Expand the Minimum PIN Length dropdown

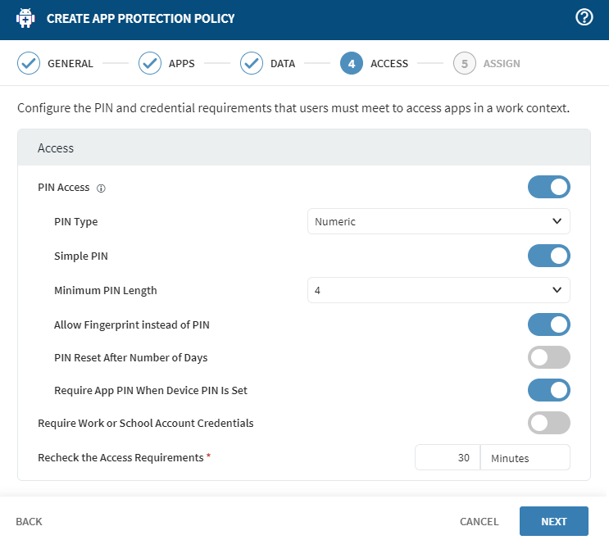(x=439, y=290)
